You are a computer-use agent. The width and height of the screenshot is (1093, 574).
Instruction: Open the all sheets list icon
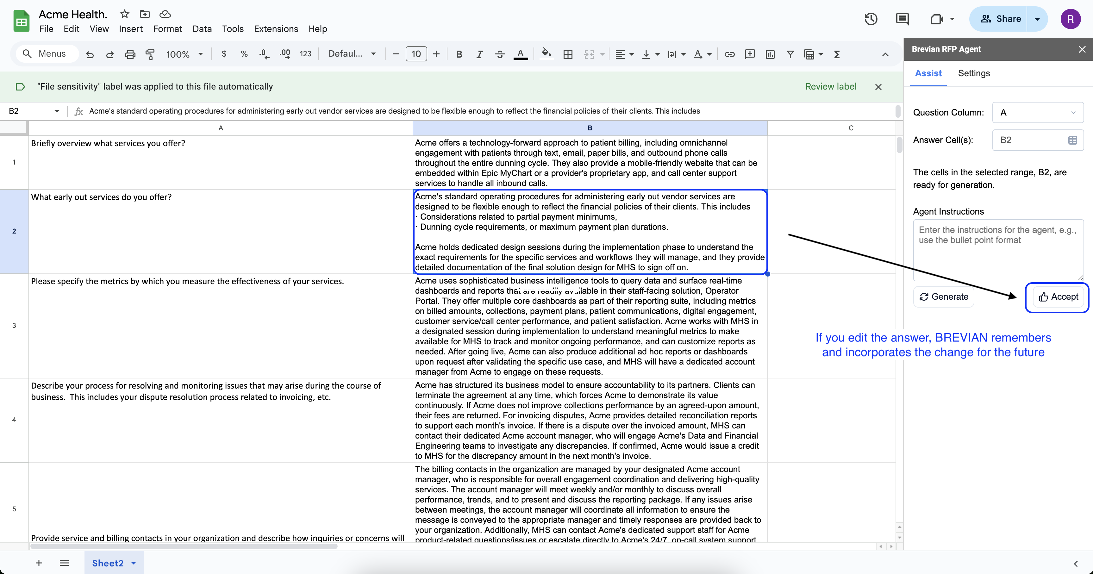point(64,563)
